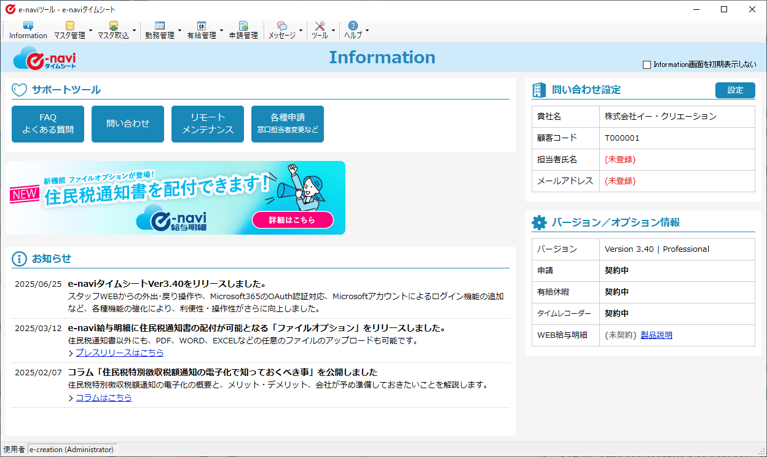Click customer code T000001
This screenshot has height=457, width=767.
pos(622,138)
